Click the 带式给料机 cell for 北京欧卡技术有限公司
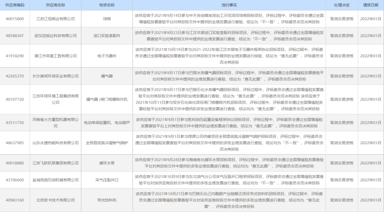Image resolution: width=384 pixels, height=212 pixels. [x=107, y=200]
